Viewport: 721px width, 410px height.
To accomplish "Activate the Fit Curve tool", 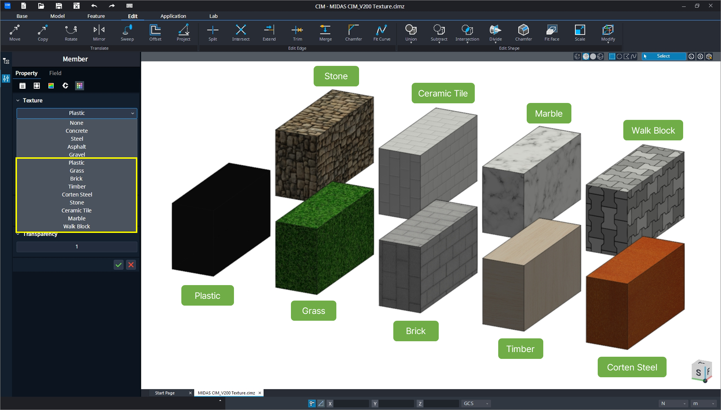I will point(381,33).
